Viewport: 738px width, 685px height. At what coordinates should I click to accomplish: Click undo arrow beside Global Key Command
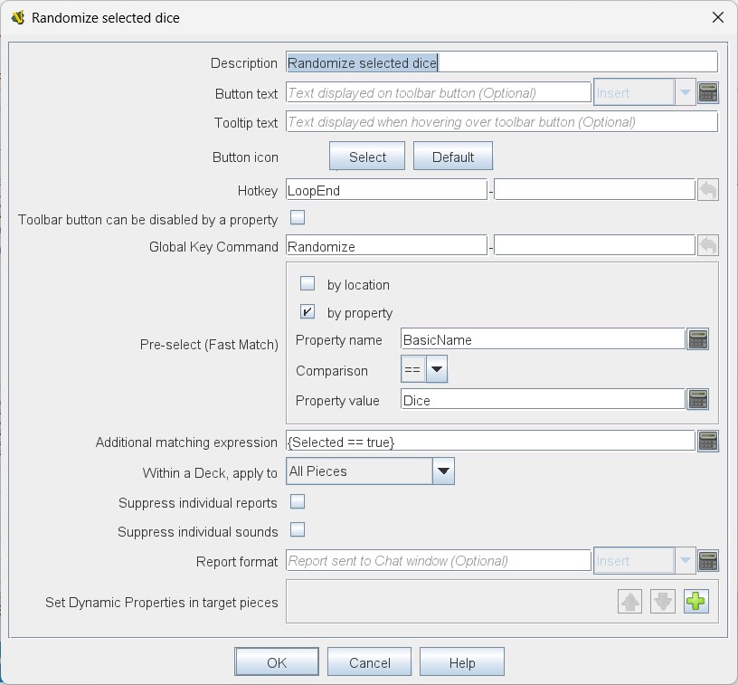click(x=708, y=246)
